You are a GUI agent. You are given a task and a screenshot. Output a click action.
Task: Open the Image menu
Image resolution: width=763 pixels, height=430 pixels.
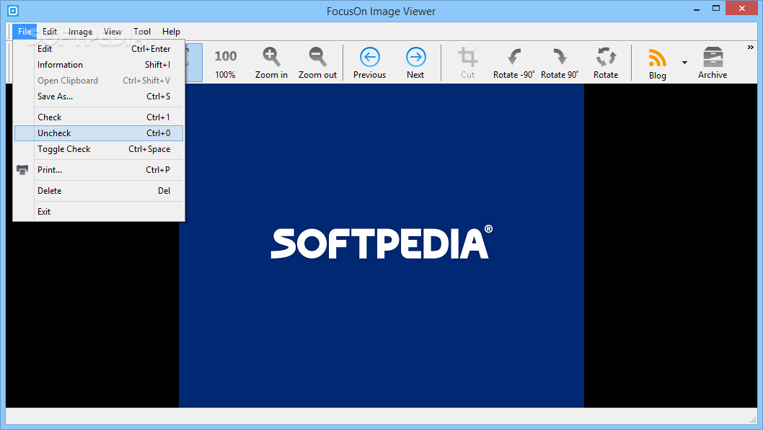click(80, 32)
